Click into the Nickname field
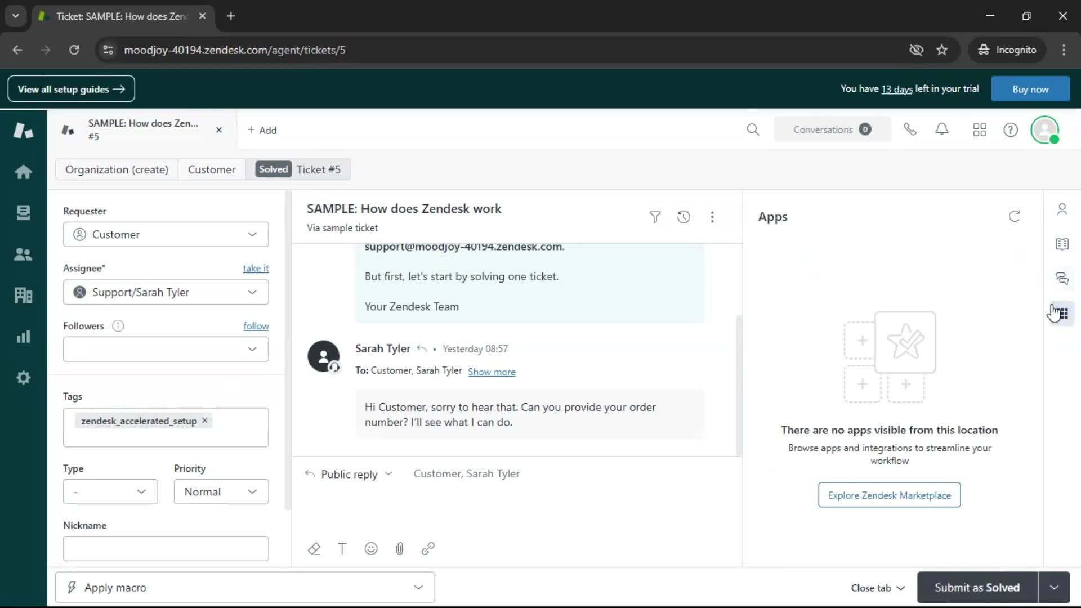This screenshot has height=608, width=1081. pos(166,548)
